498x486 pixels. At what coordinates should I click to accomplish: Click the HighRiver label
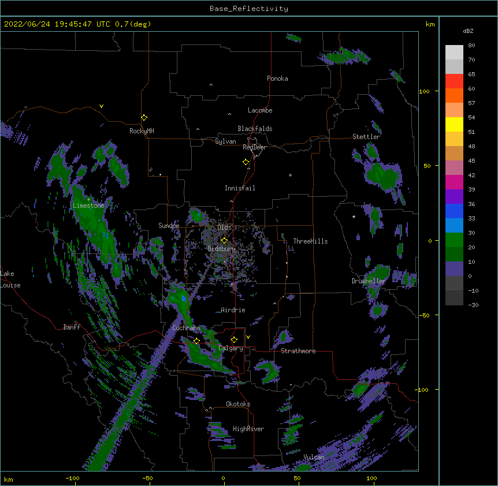(248, 429)
